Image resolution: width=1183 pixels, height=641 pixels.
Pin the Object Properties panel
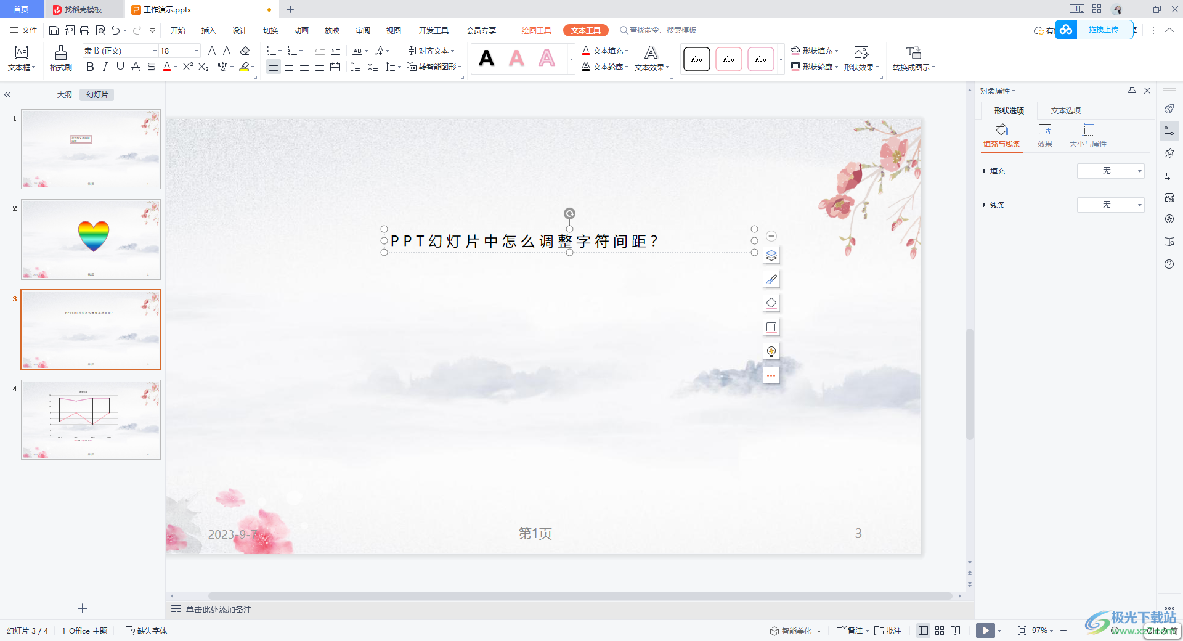[x=1132, y=91]
